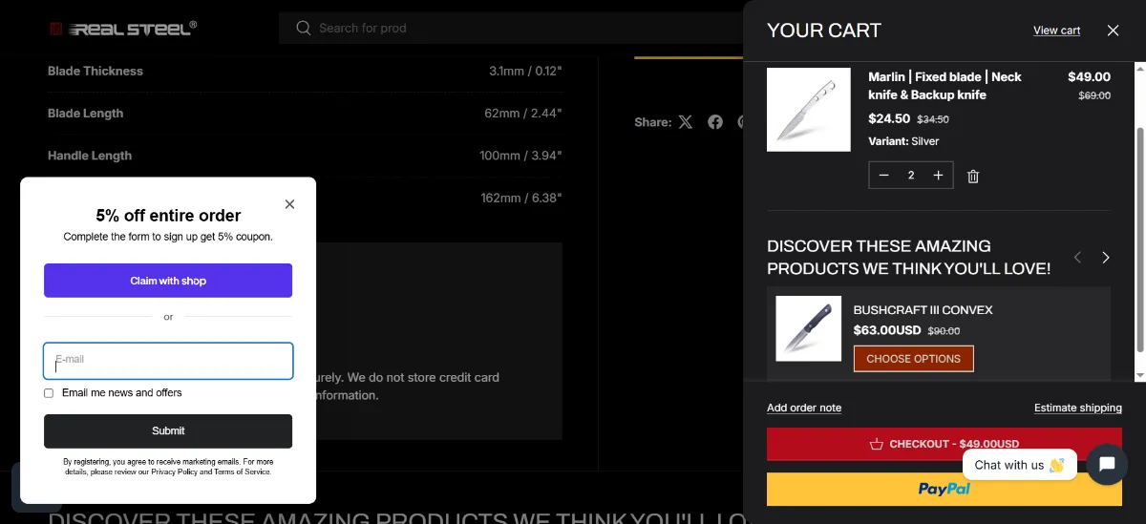Click 'Chat with us' label
This screenshot has width=1146, height=524.
pos(1019,465)
